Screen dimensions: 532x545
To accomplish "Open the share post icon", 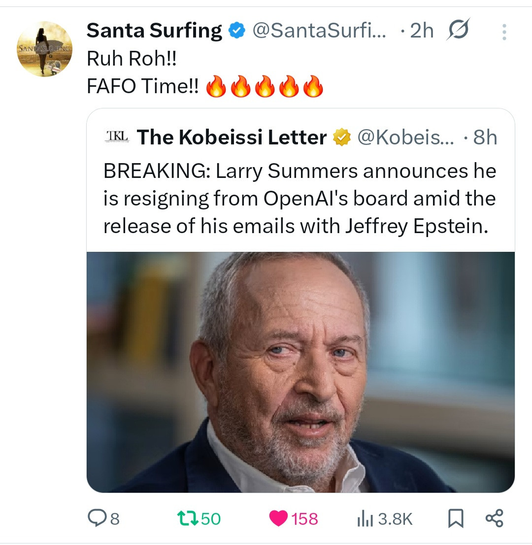I will [494, 518].
